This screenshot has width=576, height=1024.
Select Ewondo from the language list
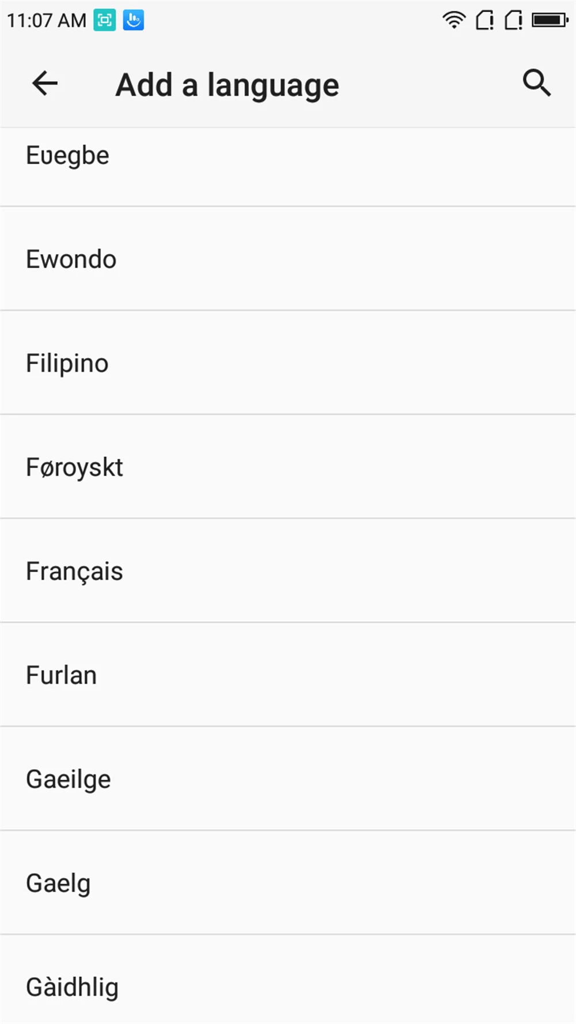(288, 259)
